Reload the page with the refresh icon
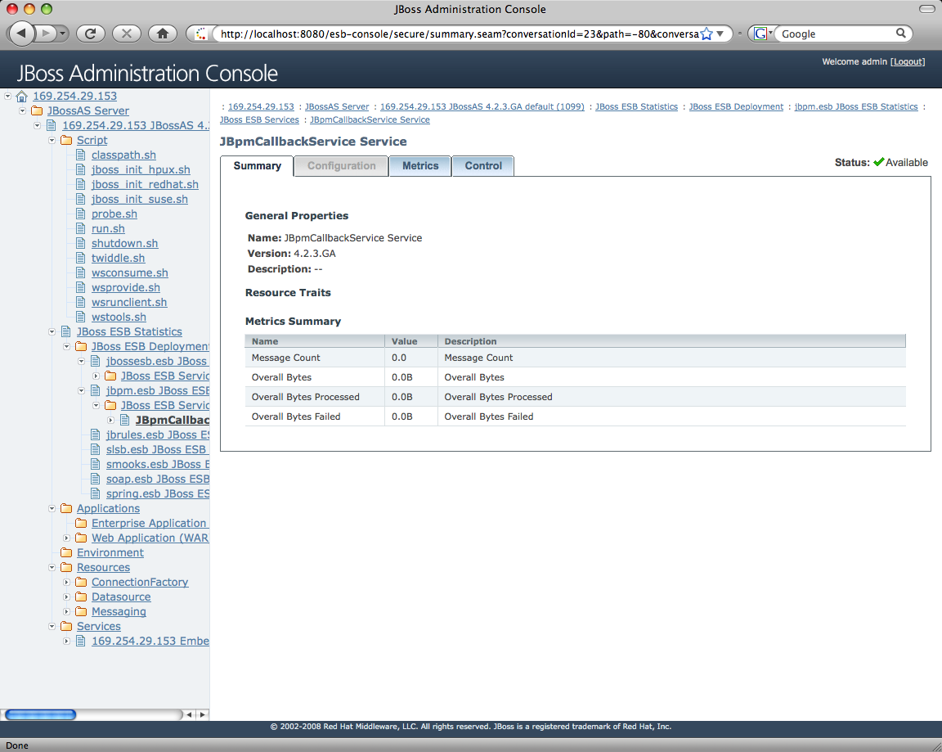942x752 pixels. tap(91, 34)
